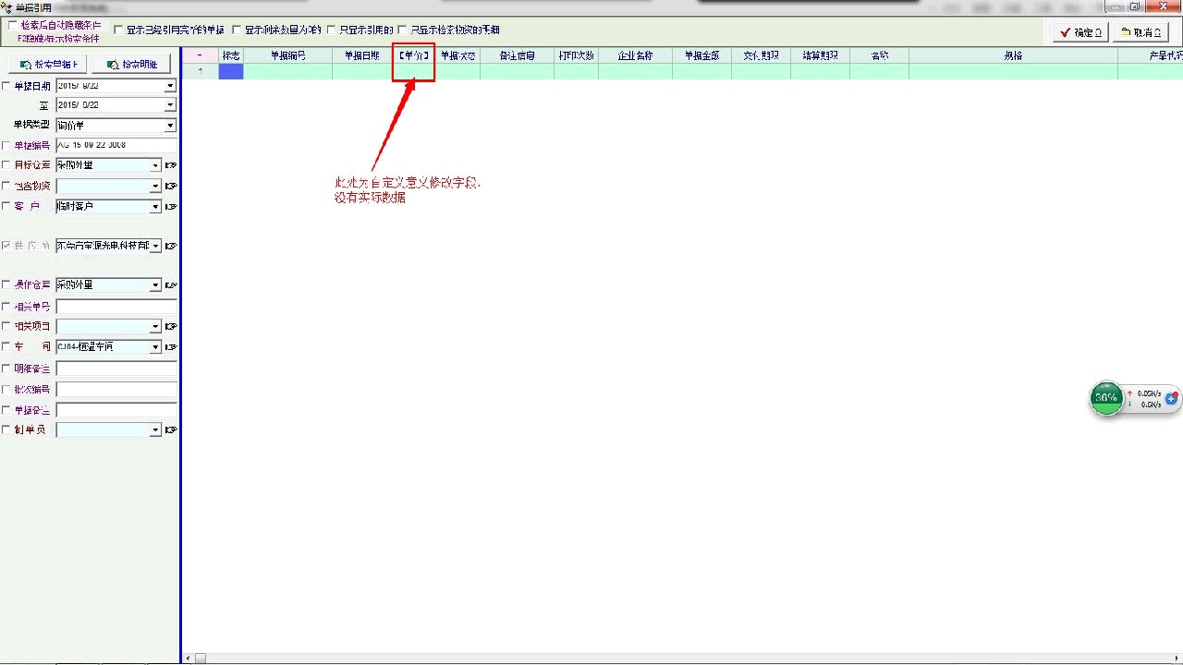The width and height of the screenshot is (1183, 665).
Task: Click the horizontal scrollbar left arrow
Action: click(x=189, y=659)
